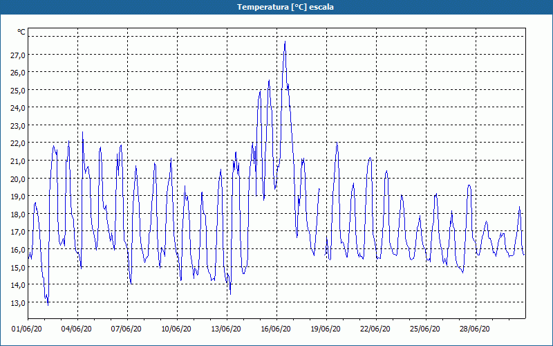The width and height of the screenshot is (553, 346).
Task: Click the 23,0 y-axis label
Action: [x=18, y=125]
